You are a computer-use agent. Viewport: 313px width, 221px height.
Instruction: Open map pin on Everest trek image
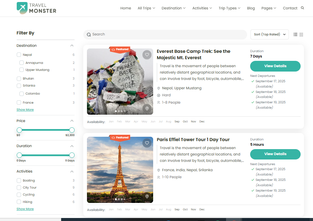coord(147,108)
